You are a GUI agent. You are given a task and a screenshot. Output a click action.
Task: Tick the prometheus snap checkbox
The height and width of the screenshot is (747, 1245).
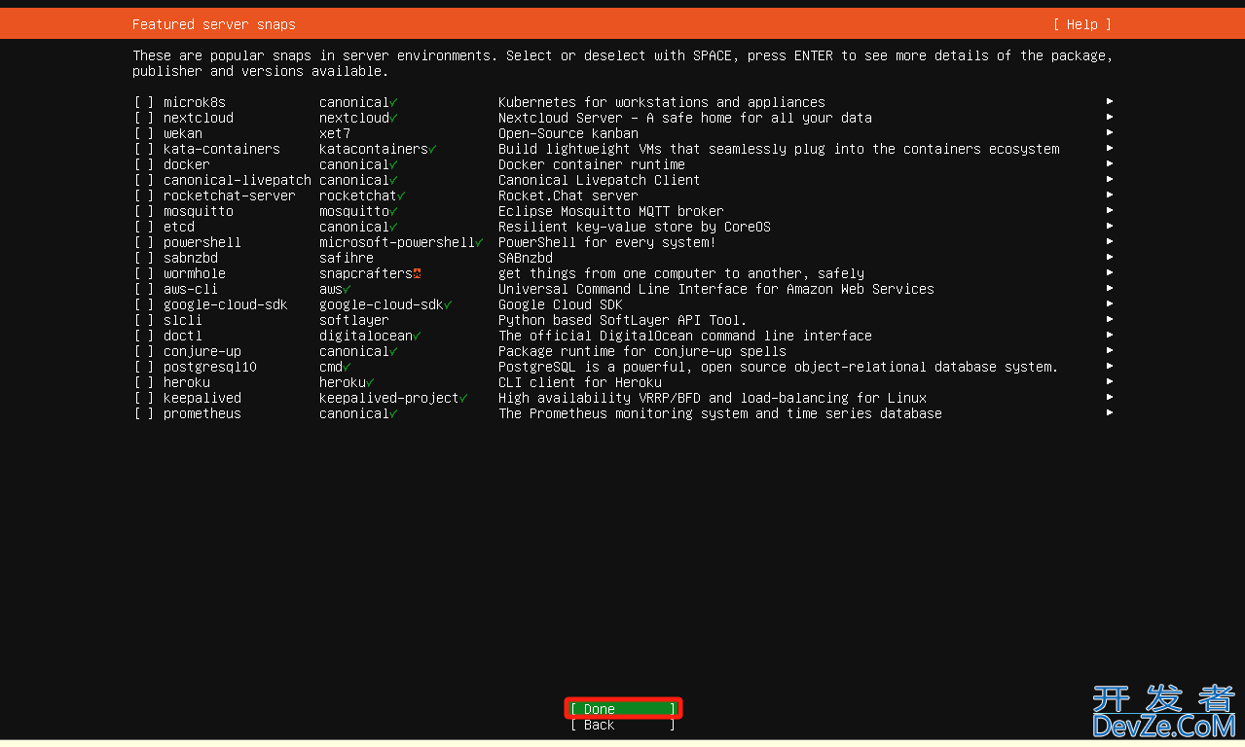coord(144,413)
